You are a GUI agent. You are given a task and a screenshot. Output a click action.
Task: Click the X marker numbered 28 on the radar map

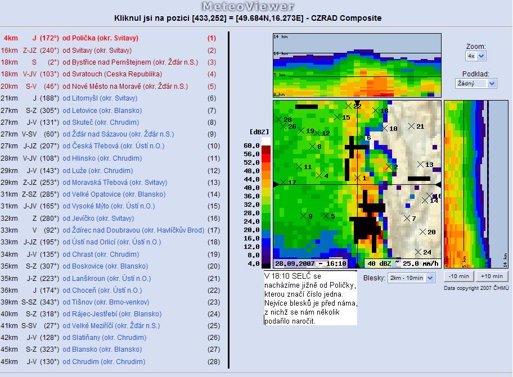279,119
